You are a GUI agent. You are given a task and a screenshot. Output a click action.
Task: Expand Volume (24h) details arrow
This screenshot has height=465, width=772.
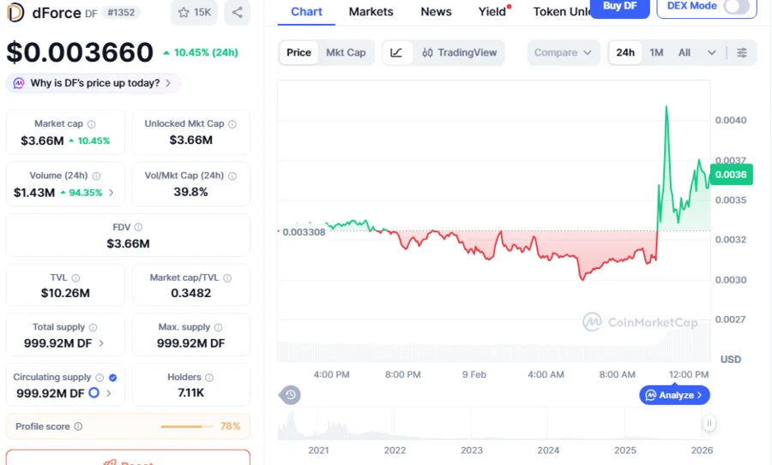(x=112, y=193)
